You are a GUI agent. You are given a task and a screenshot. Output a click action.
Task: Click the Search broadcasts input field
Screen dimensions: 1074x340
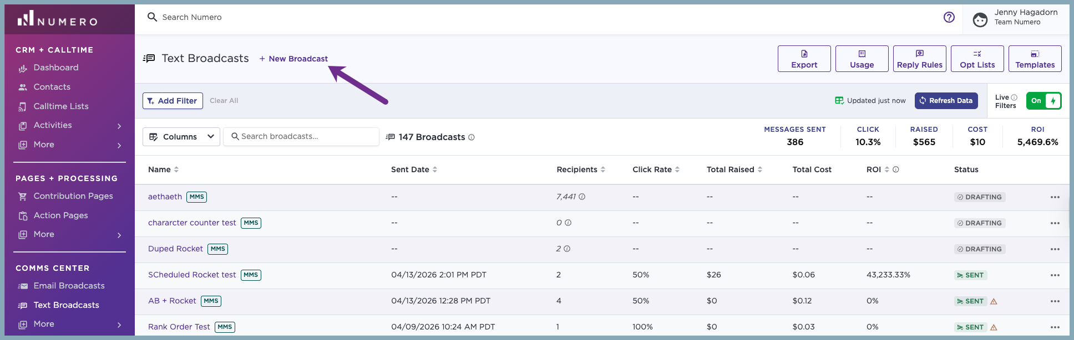pyautogui.click(x=301, y=137)
